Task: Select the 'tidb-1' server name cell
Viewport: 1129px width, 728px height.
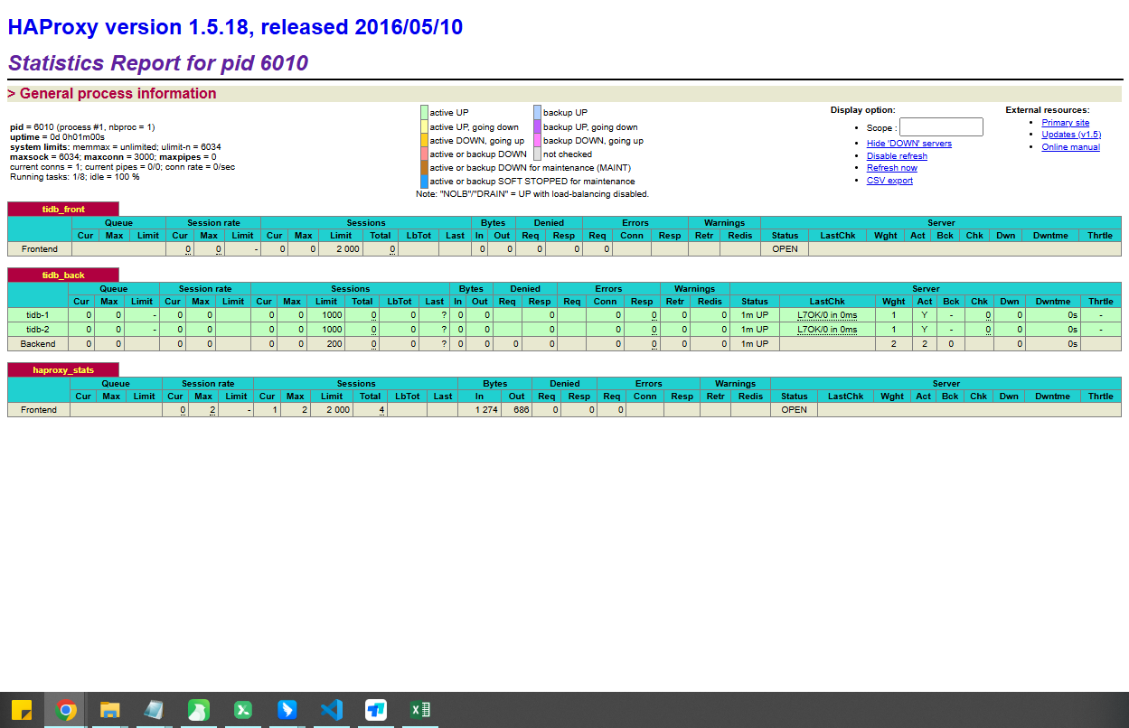Action: (39, 315)
